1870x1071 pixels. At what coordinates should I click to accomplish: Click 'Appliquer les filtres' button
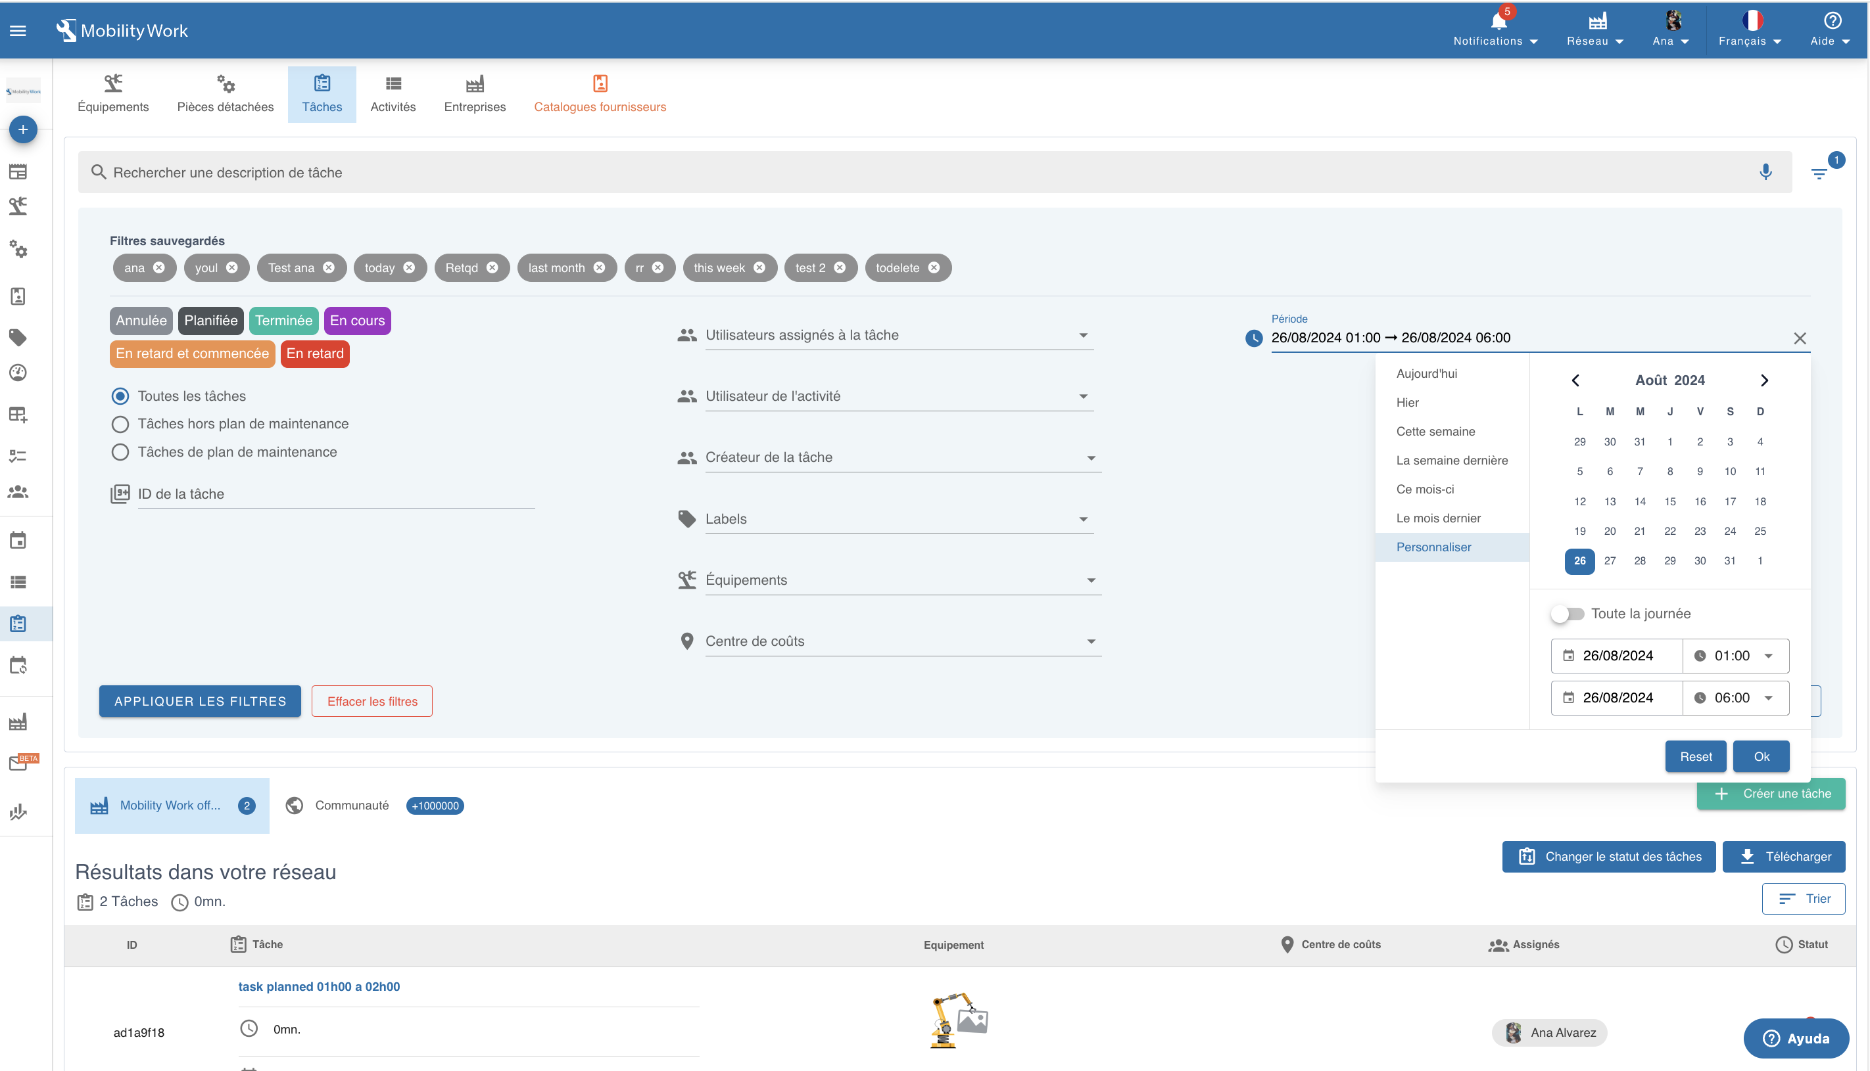coord(200,702)
